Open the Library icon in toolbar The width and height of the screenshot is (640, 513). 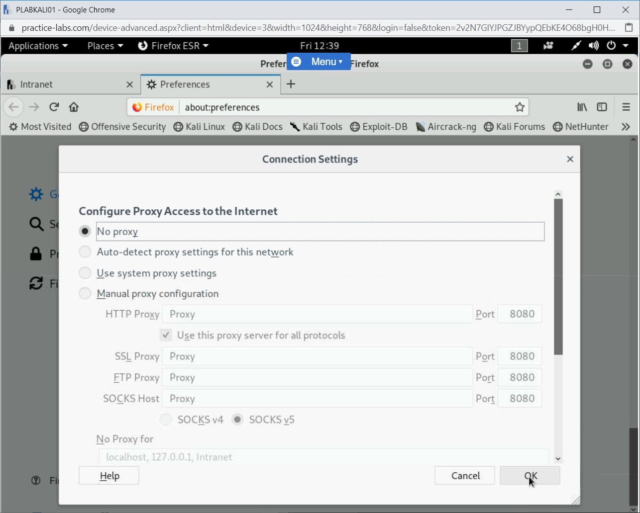(582, 107)
